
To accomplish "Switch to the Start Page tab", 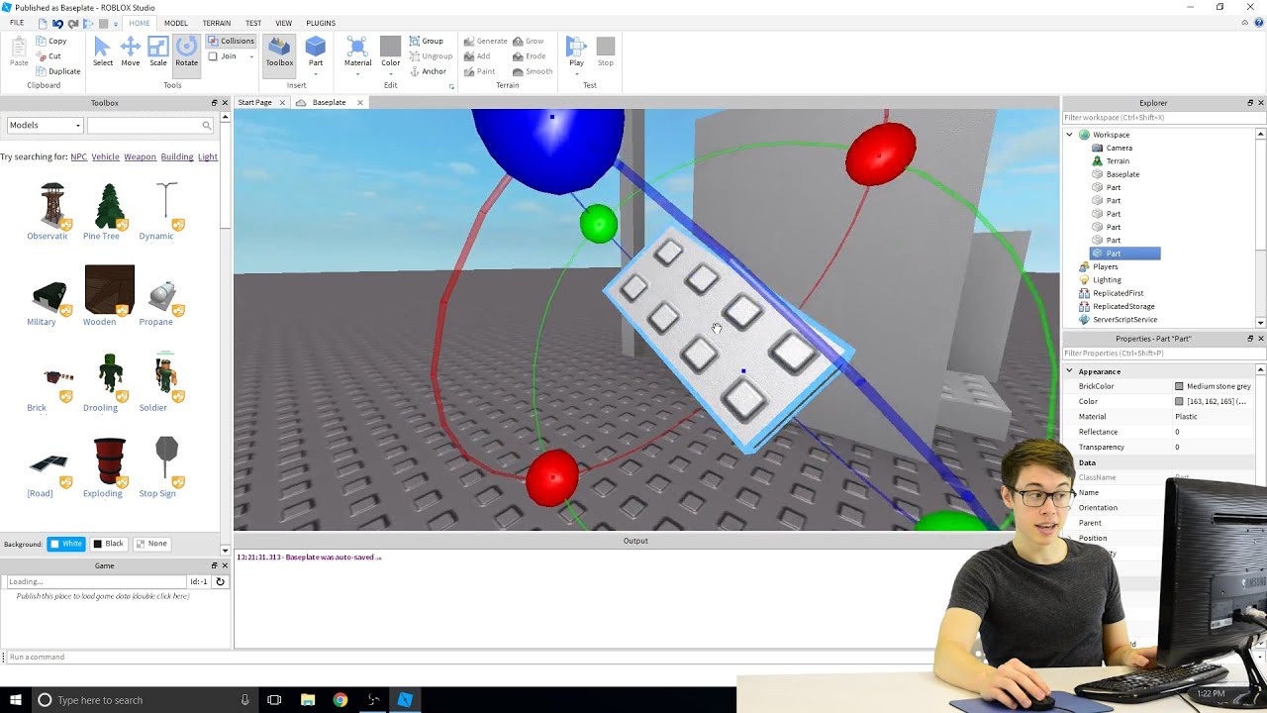I will click(254, 102).
